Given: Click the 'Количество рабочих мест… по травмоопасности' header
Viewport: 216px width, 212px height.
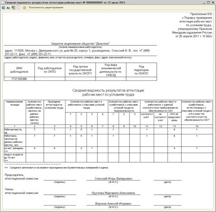Looking at the screenshot, I should (x=123, y=106).
